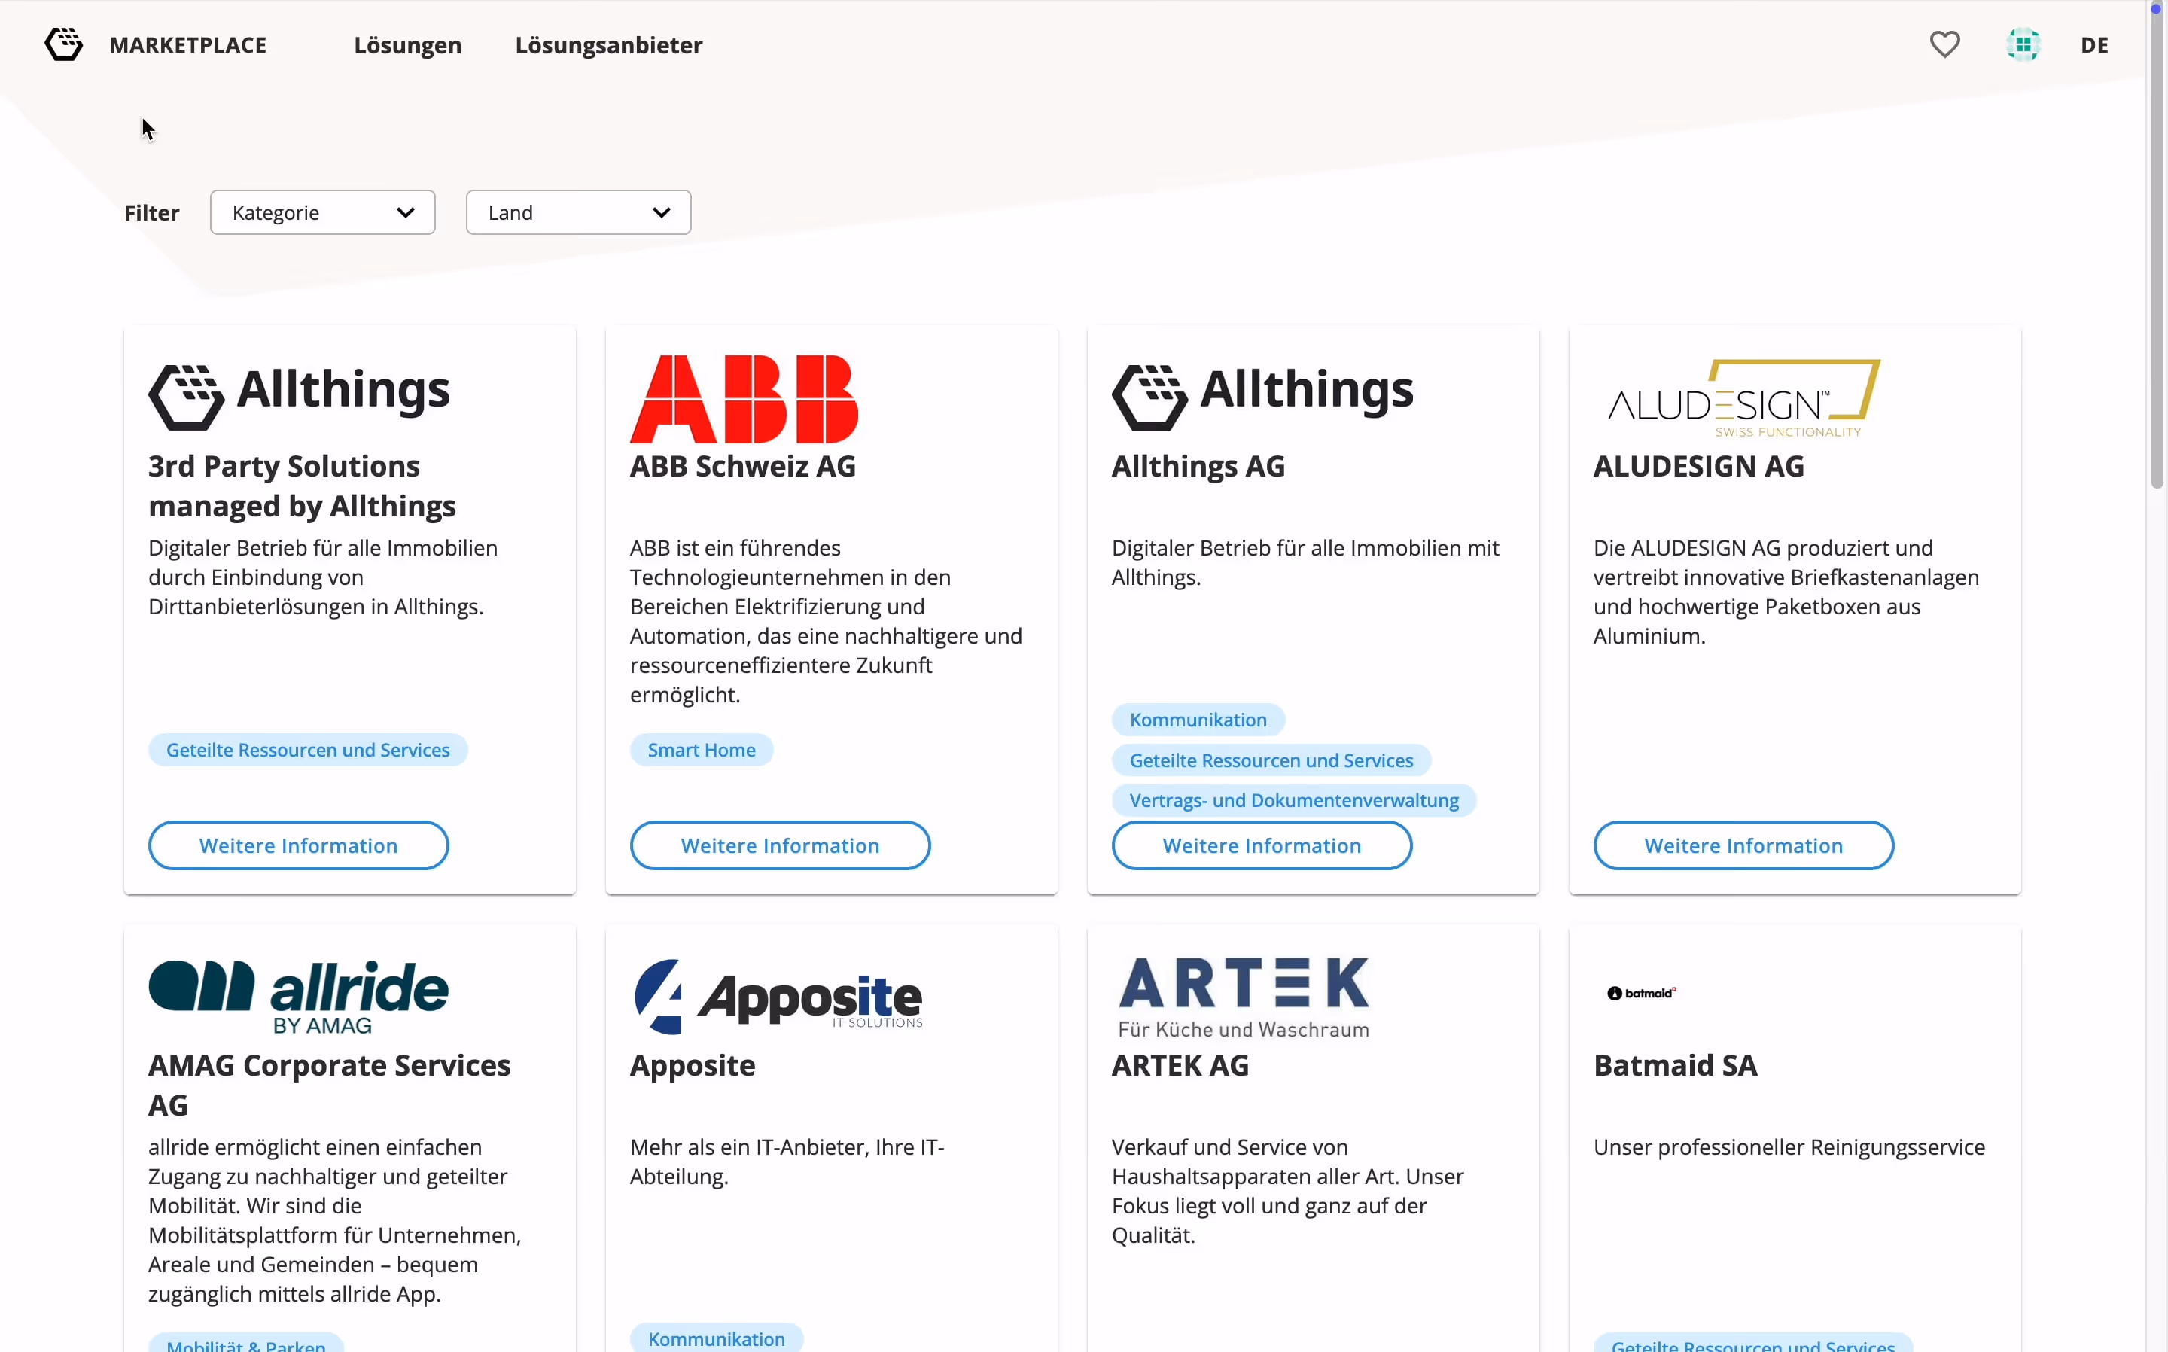Open the DE language selector

coord(2093,44)
